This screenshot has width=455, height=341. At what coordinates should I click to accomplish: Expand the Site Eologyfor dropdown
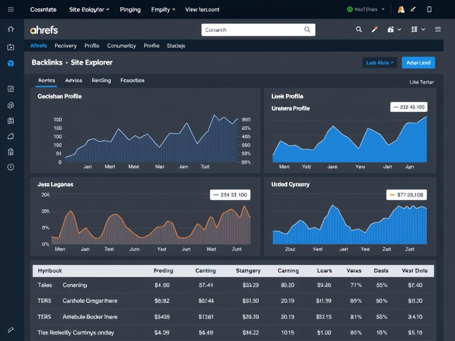(89, 10)
